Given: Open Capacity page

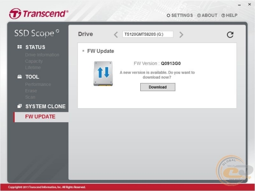Looking at the screenshot, I should pyautogui.click(x=34, y=61).
